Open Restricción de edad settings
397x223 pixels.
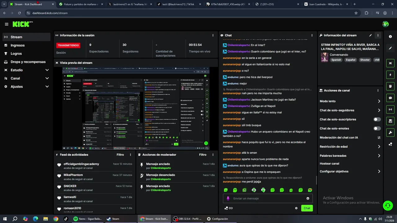[x=350, y=146]
